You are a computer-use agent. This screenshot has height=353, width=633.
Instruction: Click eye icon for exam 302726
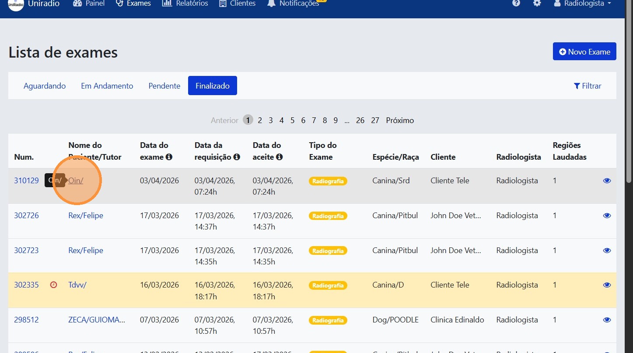click(x=607, y=216)
